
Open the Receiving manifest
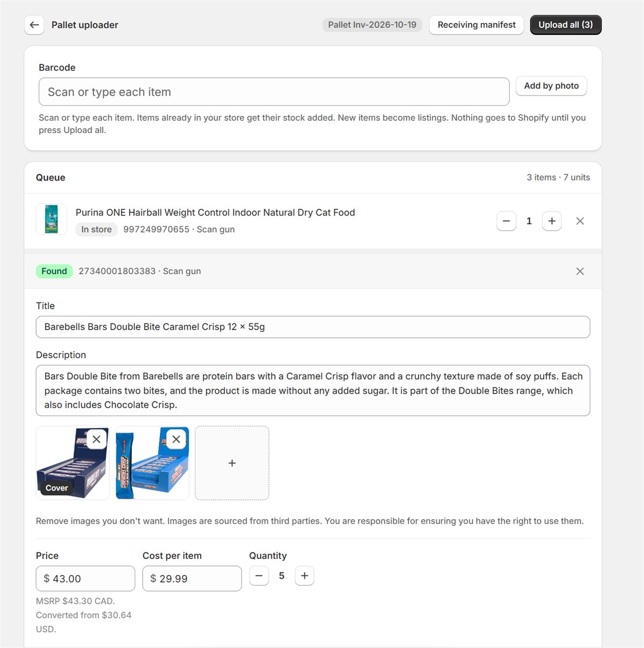[x=476, y=25]
